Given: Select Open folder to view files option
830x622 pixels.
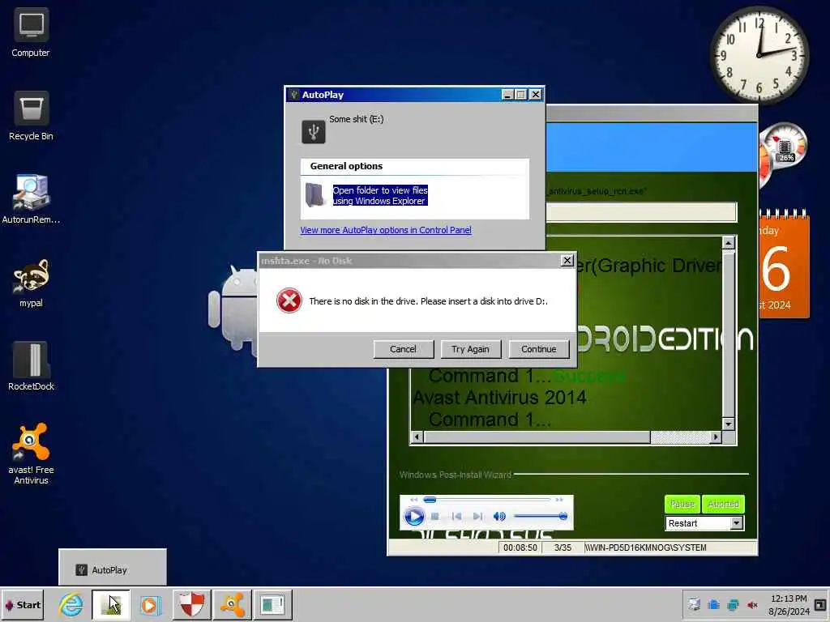Looking at the screenshot, I should tap(380, 196).
